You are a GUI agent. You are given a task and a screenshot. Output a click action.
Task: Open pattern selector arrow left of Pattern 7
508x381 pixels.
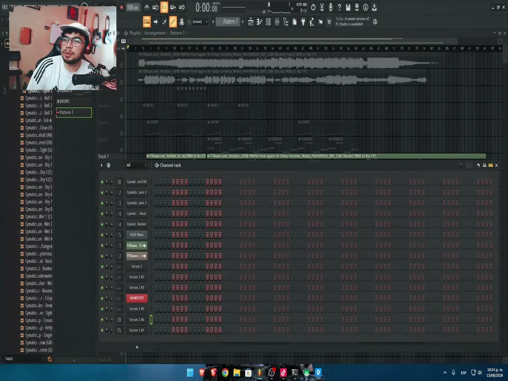213,22
